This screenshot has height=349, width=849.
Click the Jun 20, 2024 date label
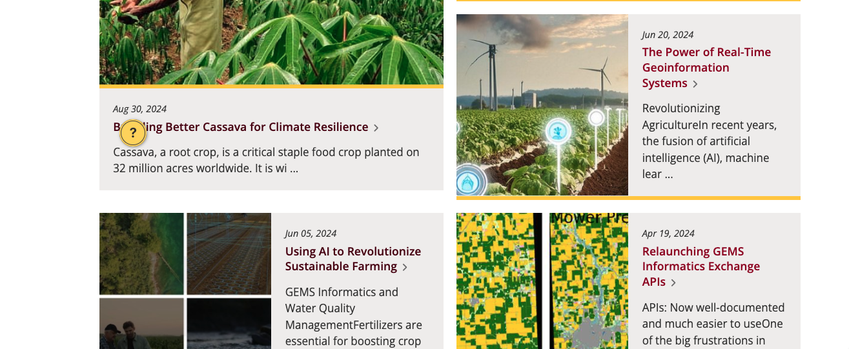click(668, 35)
